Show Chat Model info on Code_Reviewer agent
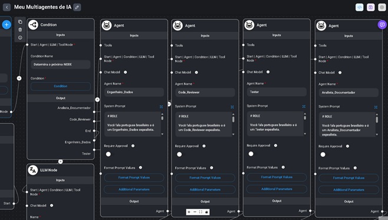 (196, 73)
